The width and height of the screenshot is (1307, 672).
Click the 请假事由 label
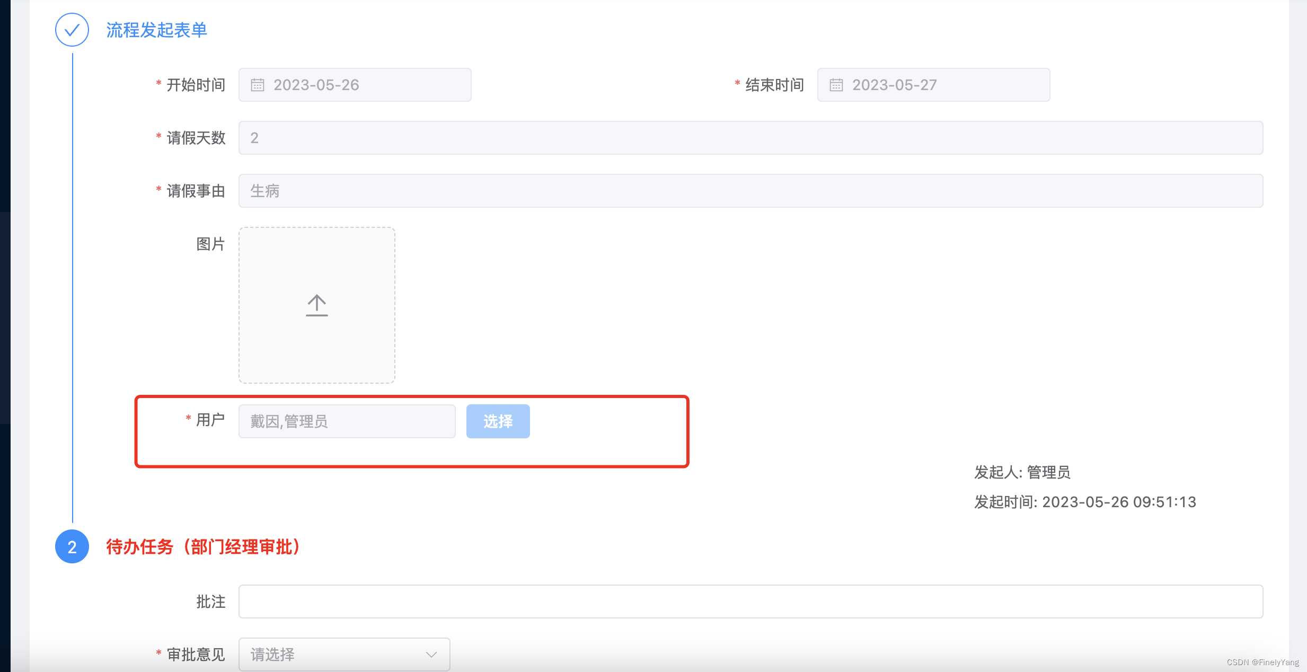pyautogui.click(x=196, y=191)
